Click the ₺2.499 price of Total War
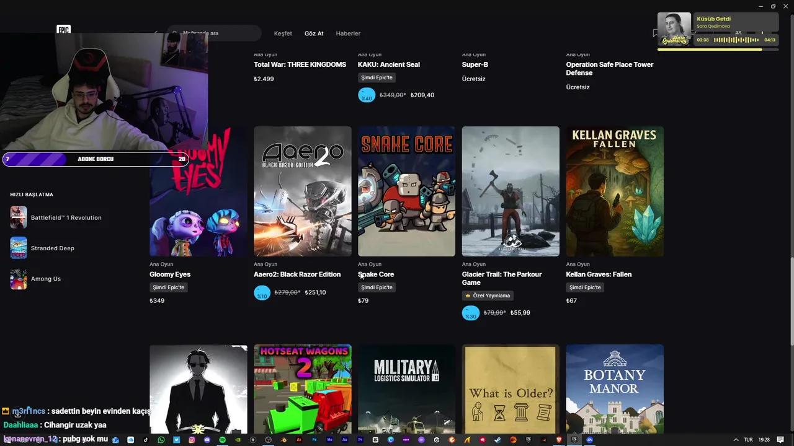The height and width of the screenshot is (446, 794). tap(264, 79)
